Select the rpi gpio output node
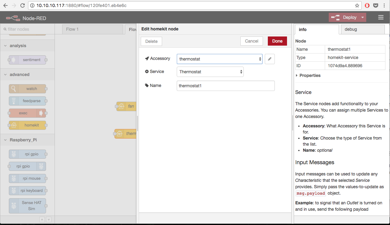This screenshot has width=390, height=225. (27, 166)
